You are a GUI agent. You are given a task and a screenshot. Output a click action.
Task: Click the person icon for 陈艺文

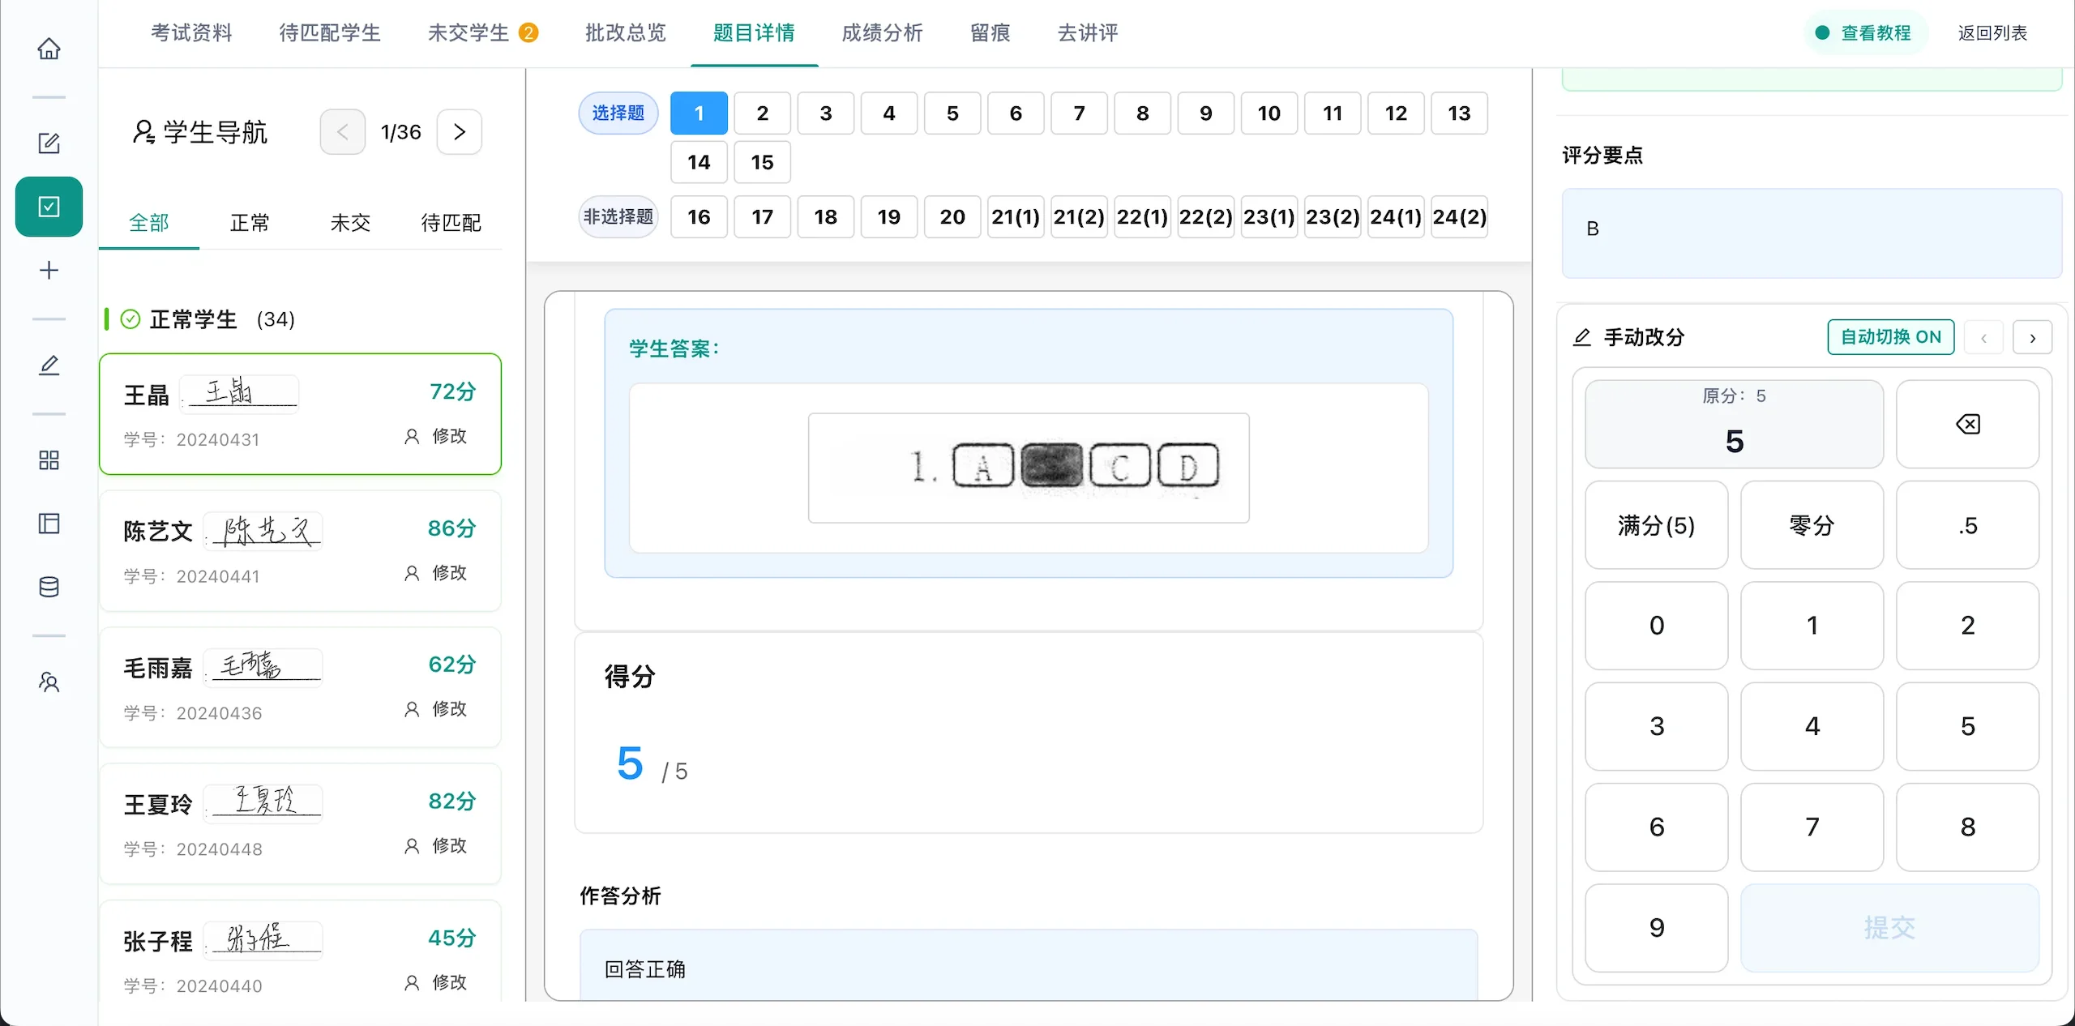(412, 574)
